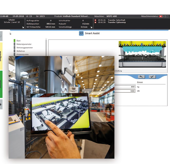Click red error icon for Transfer: Soforthalt
170x164 pixels.
[95, 20]
